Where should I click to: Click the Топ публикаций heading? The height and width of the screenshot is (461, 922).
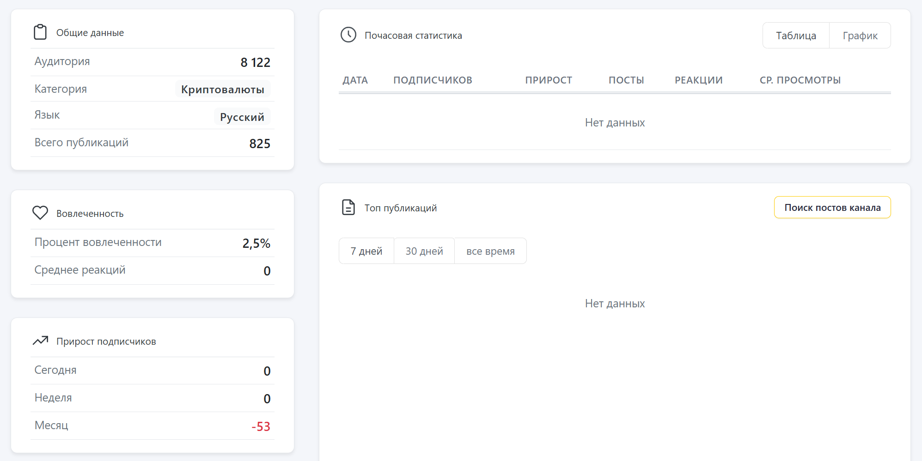point(401,208)
